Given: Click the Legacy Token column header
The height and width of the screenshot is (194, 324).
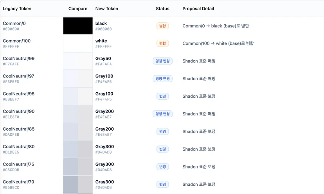Looking at the screenshot, I should point(17,9).
